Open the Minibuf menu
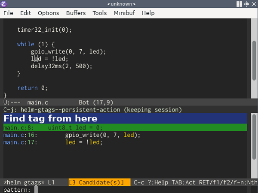This screenshot has width=258, height=193. [124, 13]
